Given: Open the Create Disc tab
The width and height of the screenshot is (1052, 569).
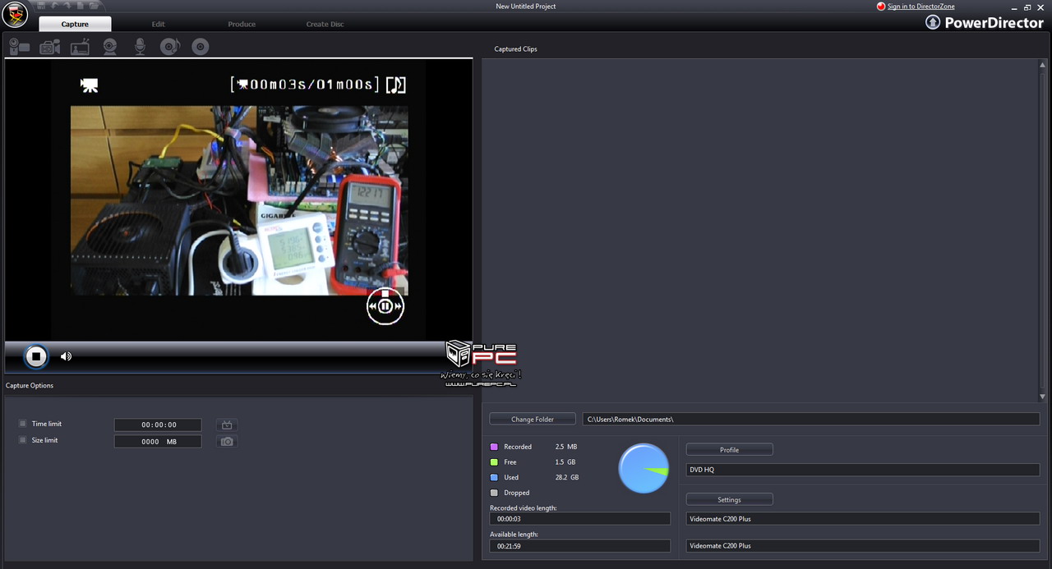Looking at the screenshot, I should [325, 24].
